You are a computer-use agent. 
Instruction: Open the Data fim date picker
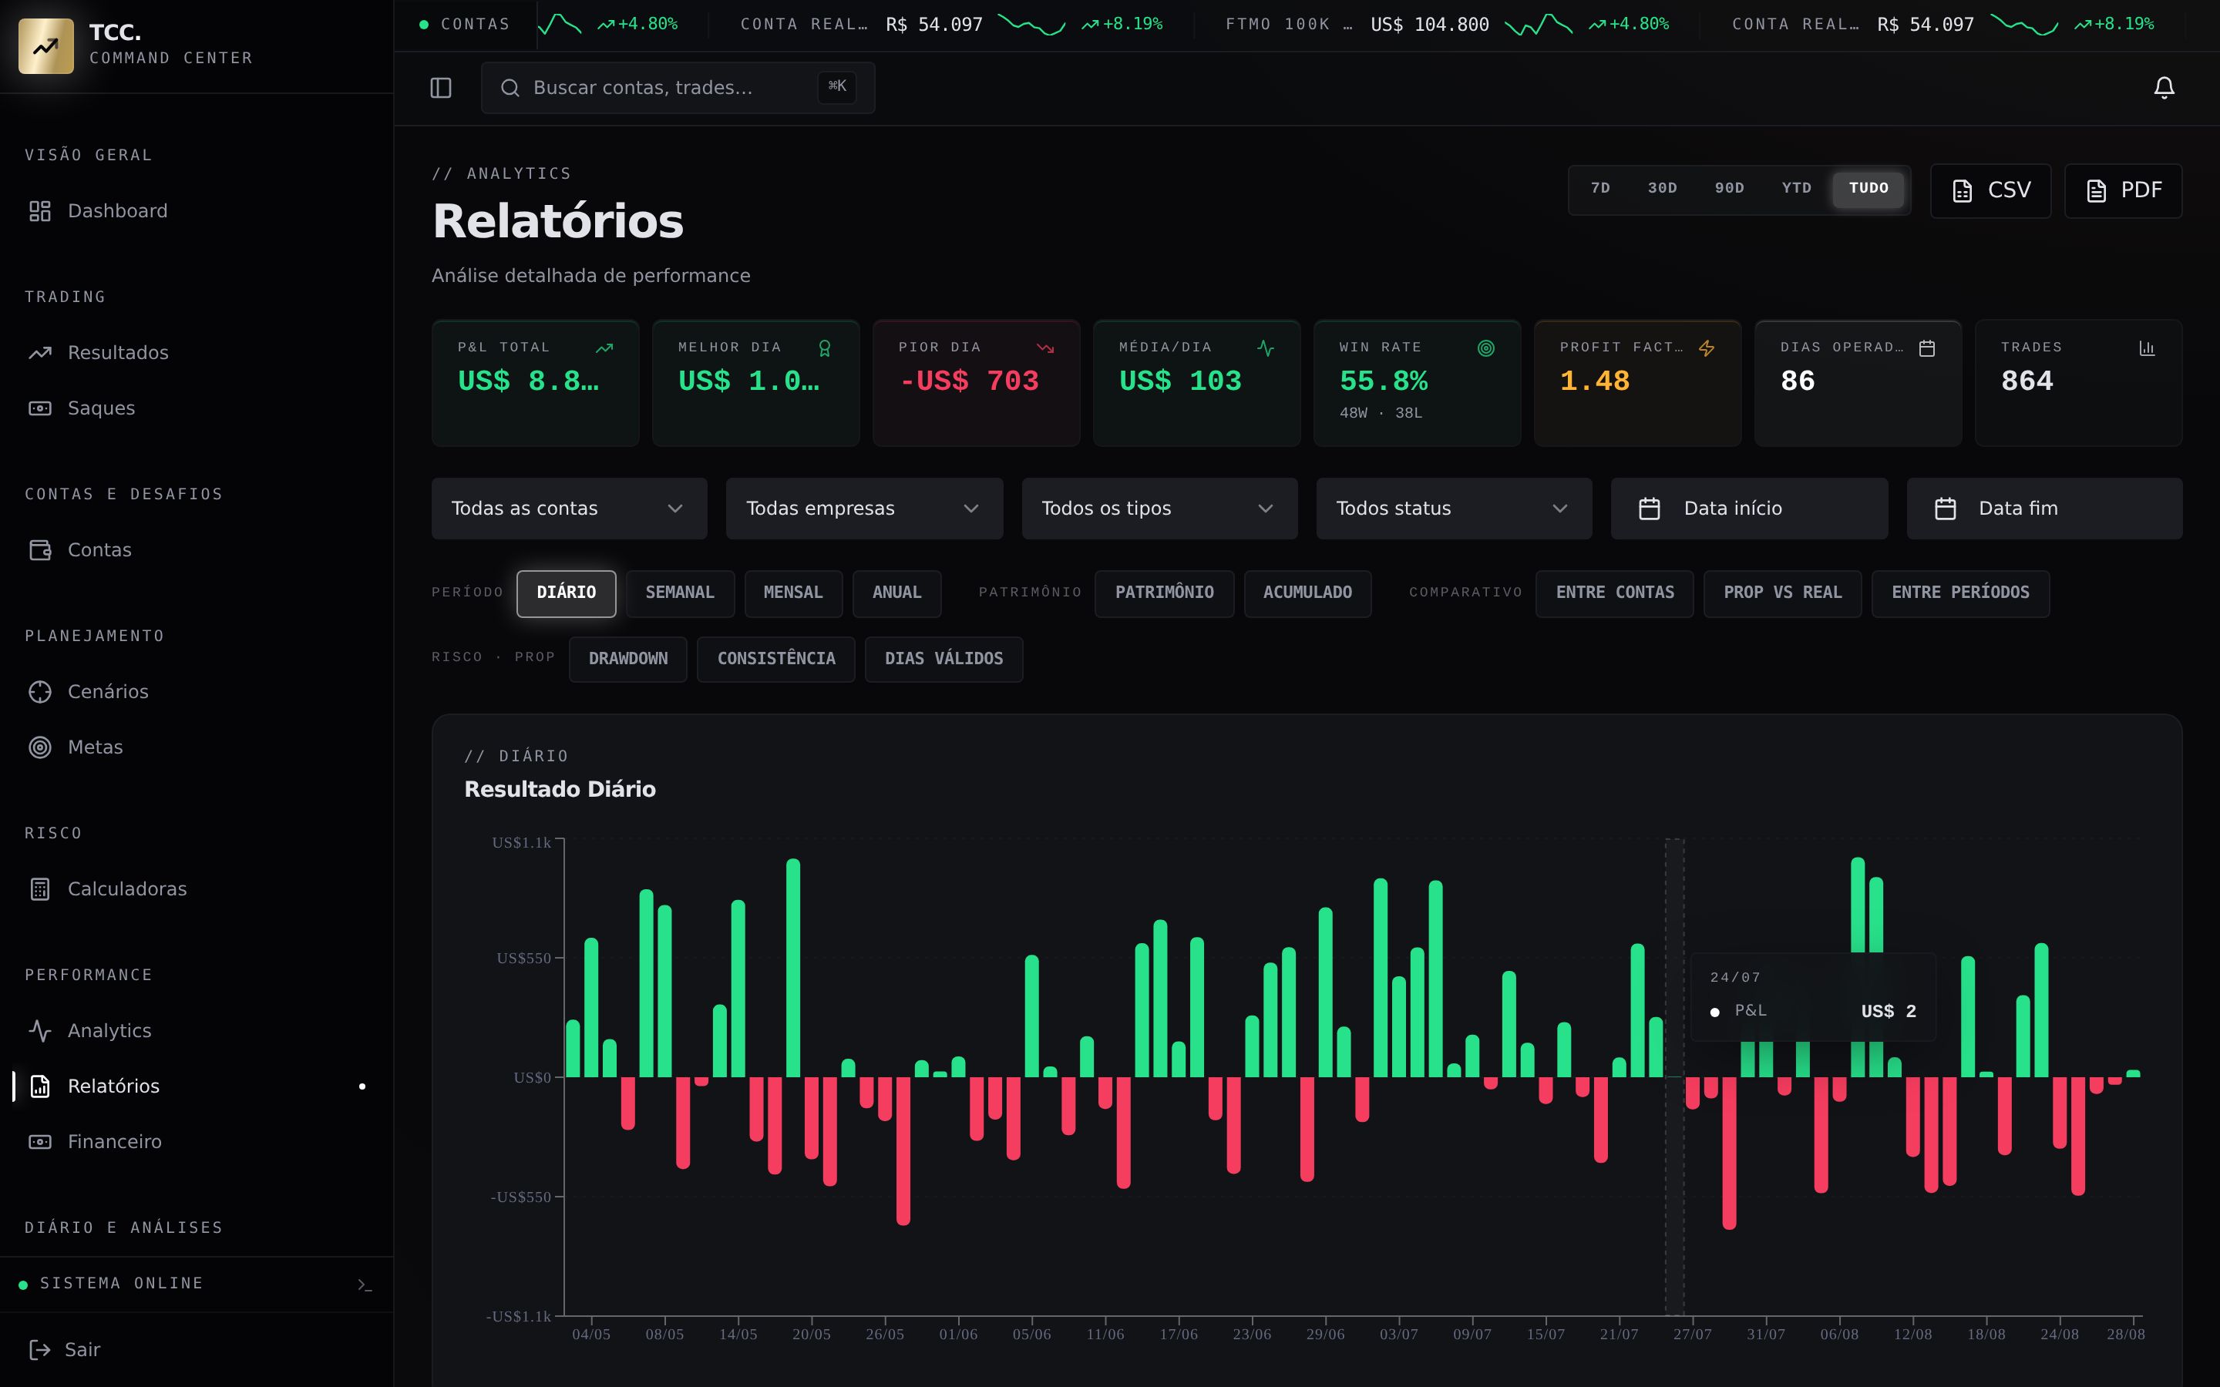(x=2045, y=509)
